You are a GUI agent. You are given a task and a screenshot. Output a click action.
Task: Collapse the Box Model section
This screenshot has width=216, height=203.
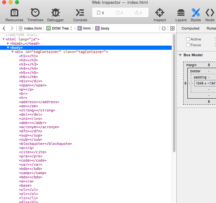click(x=180, y=55)
